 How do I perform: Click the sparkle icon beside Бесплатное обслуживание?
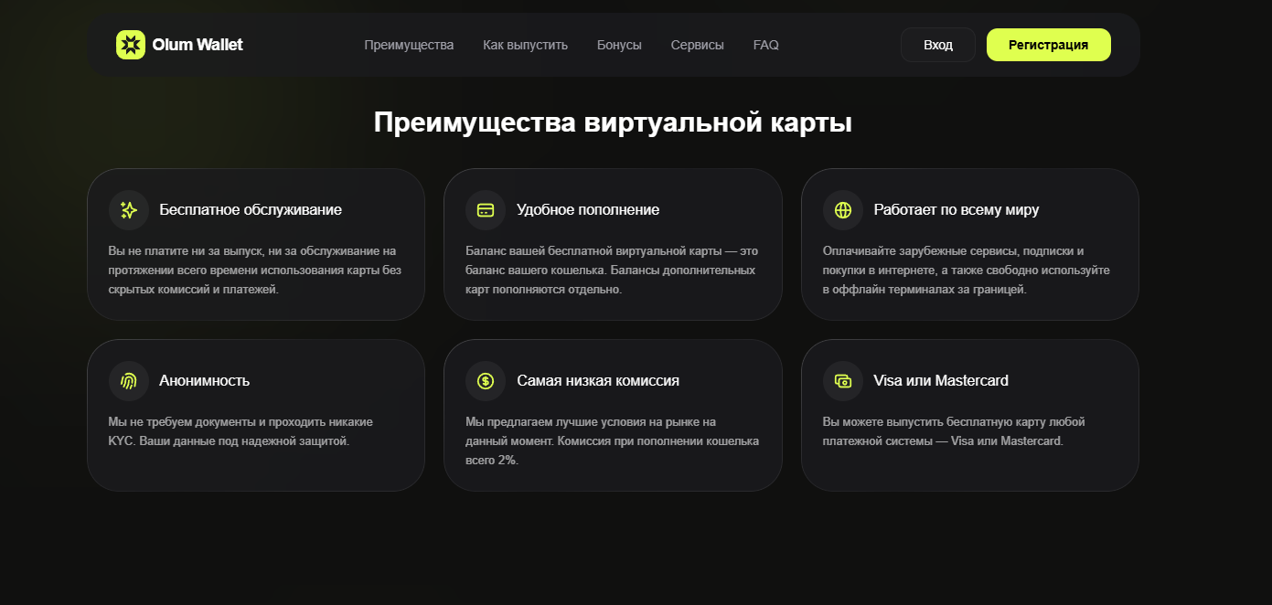129,210
